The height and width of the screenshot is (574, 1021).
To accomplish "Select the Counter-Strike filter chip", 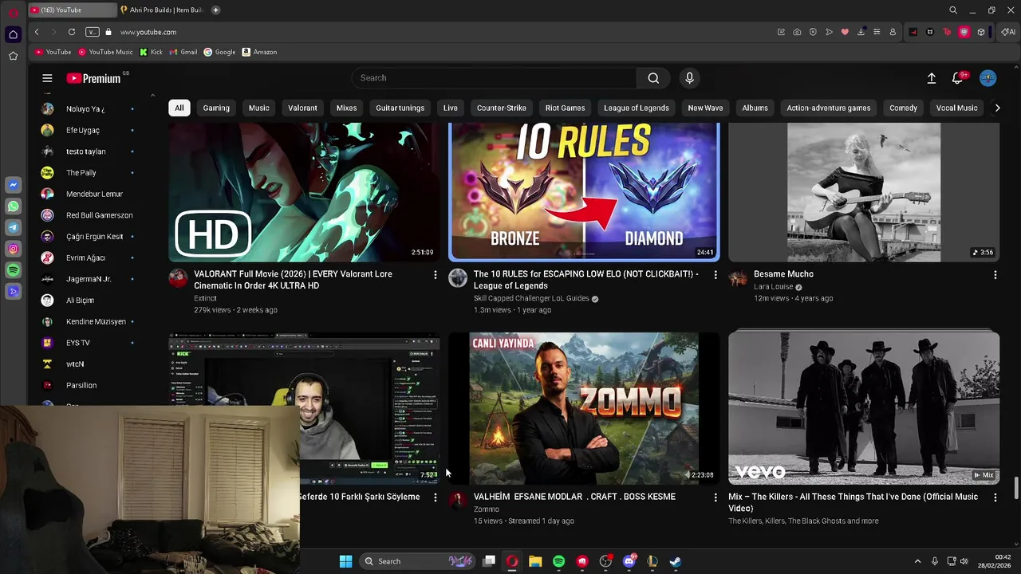I will pyautogui.click(x=502, y=108).
